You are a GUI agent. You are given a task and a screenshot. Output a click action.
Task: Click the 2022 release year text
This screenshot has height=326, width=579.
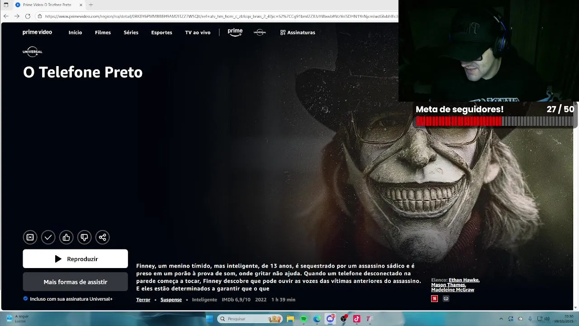(x=261, y=300)
